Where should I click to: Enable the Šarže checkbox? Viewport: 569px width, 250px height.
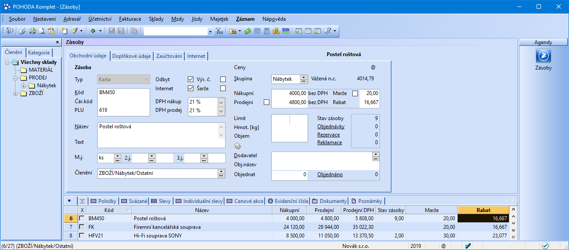[x=223, y=89]
